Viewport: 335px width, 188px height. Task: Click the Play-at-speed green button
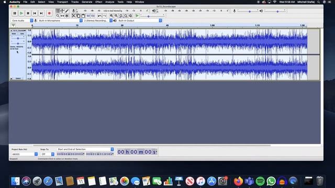pyautogui.click(x=137, y=16)
